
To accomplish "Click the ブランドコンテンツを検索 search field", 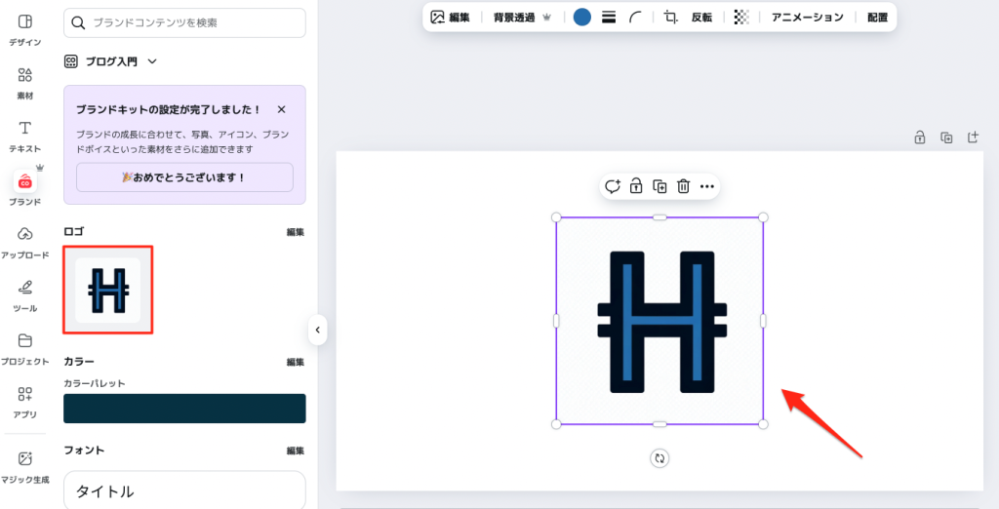I will [184, 21].
